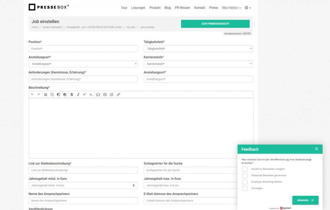Insert a hyperlink using the link icon
Screen dimensions: 330x210
pos(118,94)
